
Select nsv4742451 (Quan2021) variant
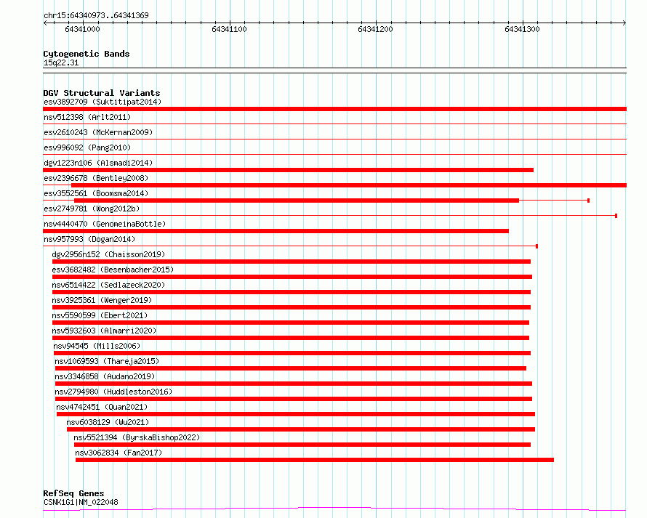pyautogui.click(x=102, y=407)
